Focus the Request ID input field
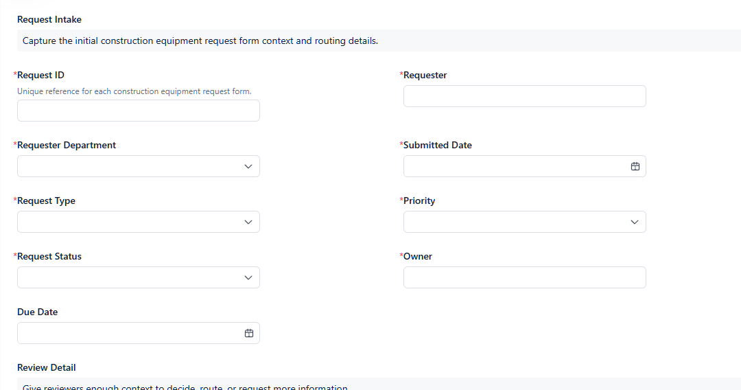Screen dimensions: 741x390 click(139, 111)
